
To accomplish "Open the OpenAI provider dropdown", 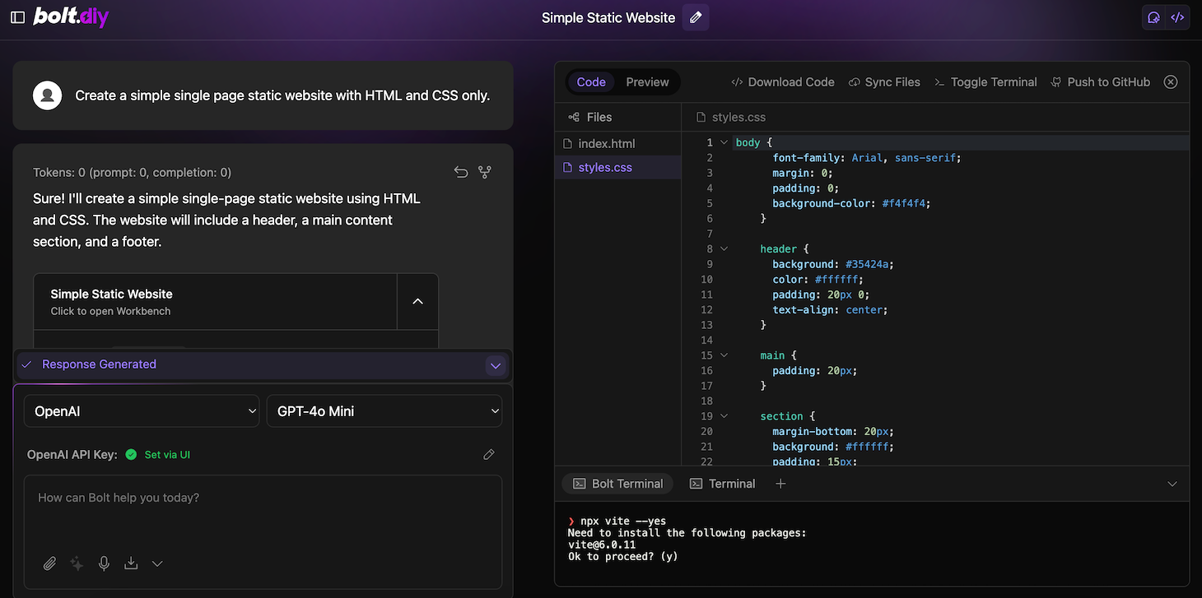I will click(x=142, y=411).
